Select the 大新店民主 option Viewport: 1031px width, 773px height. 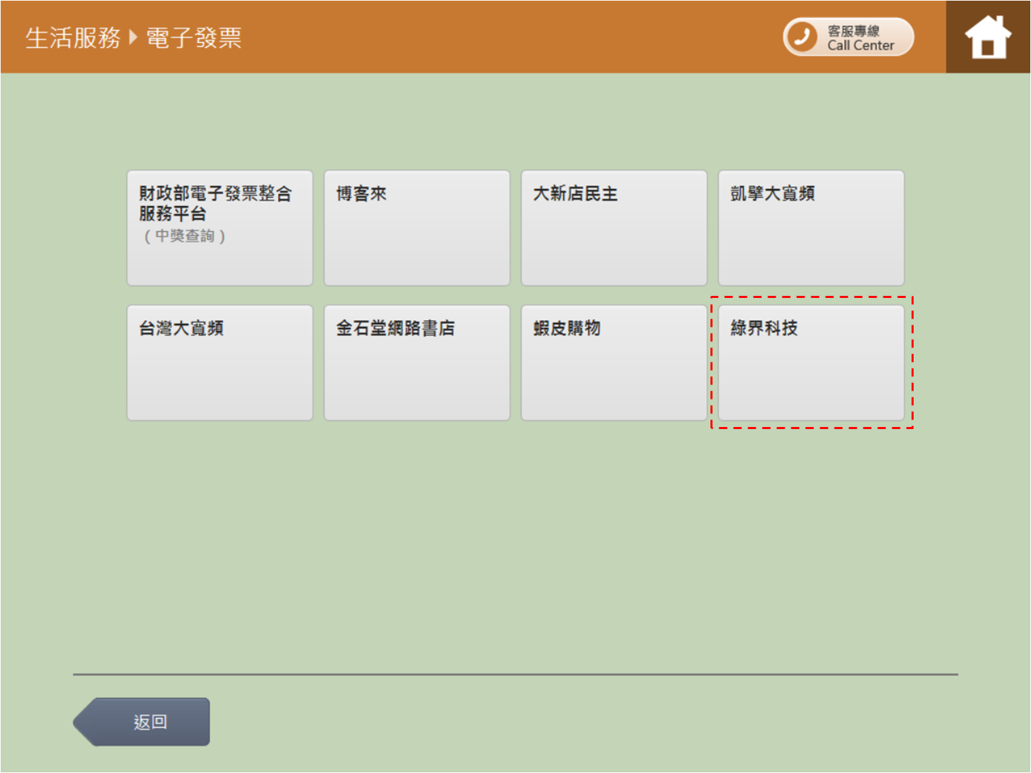click(614, 228)
